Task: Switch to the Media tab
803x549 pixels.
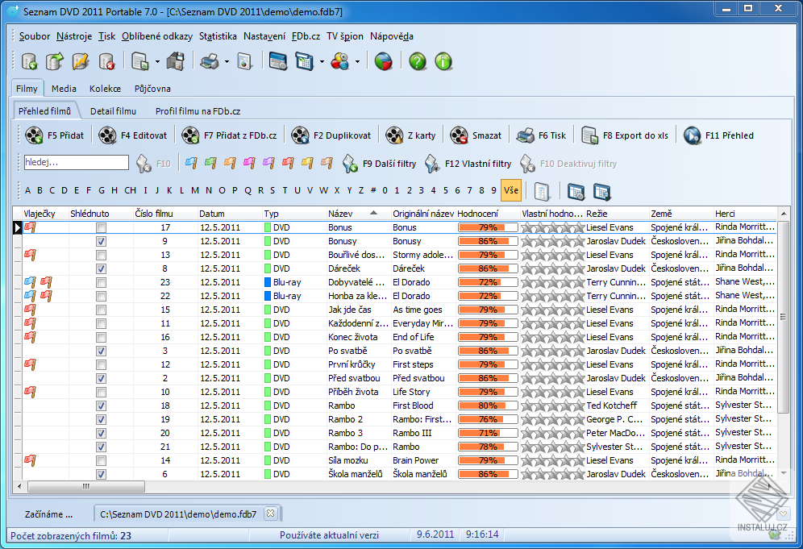Action: click(x=64, y=89)
